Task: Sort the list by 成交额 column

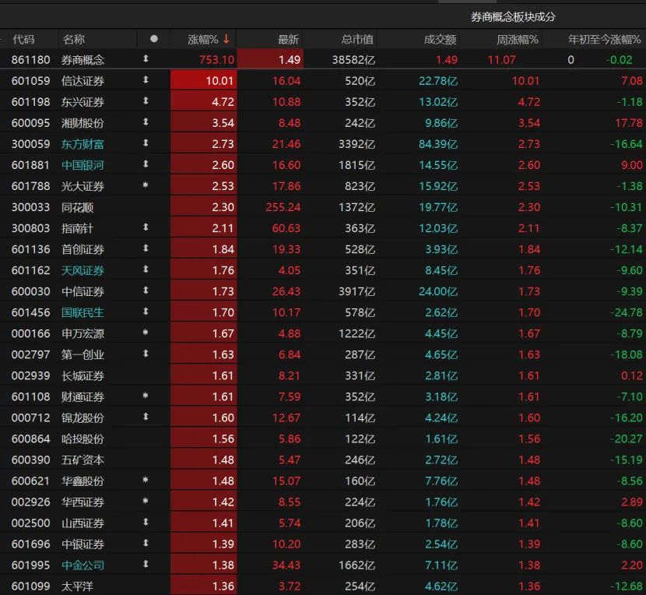Action: [x=440, y=39]
